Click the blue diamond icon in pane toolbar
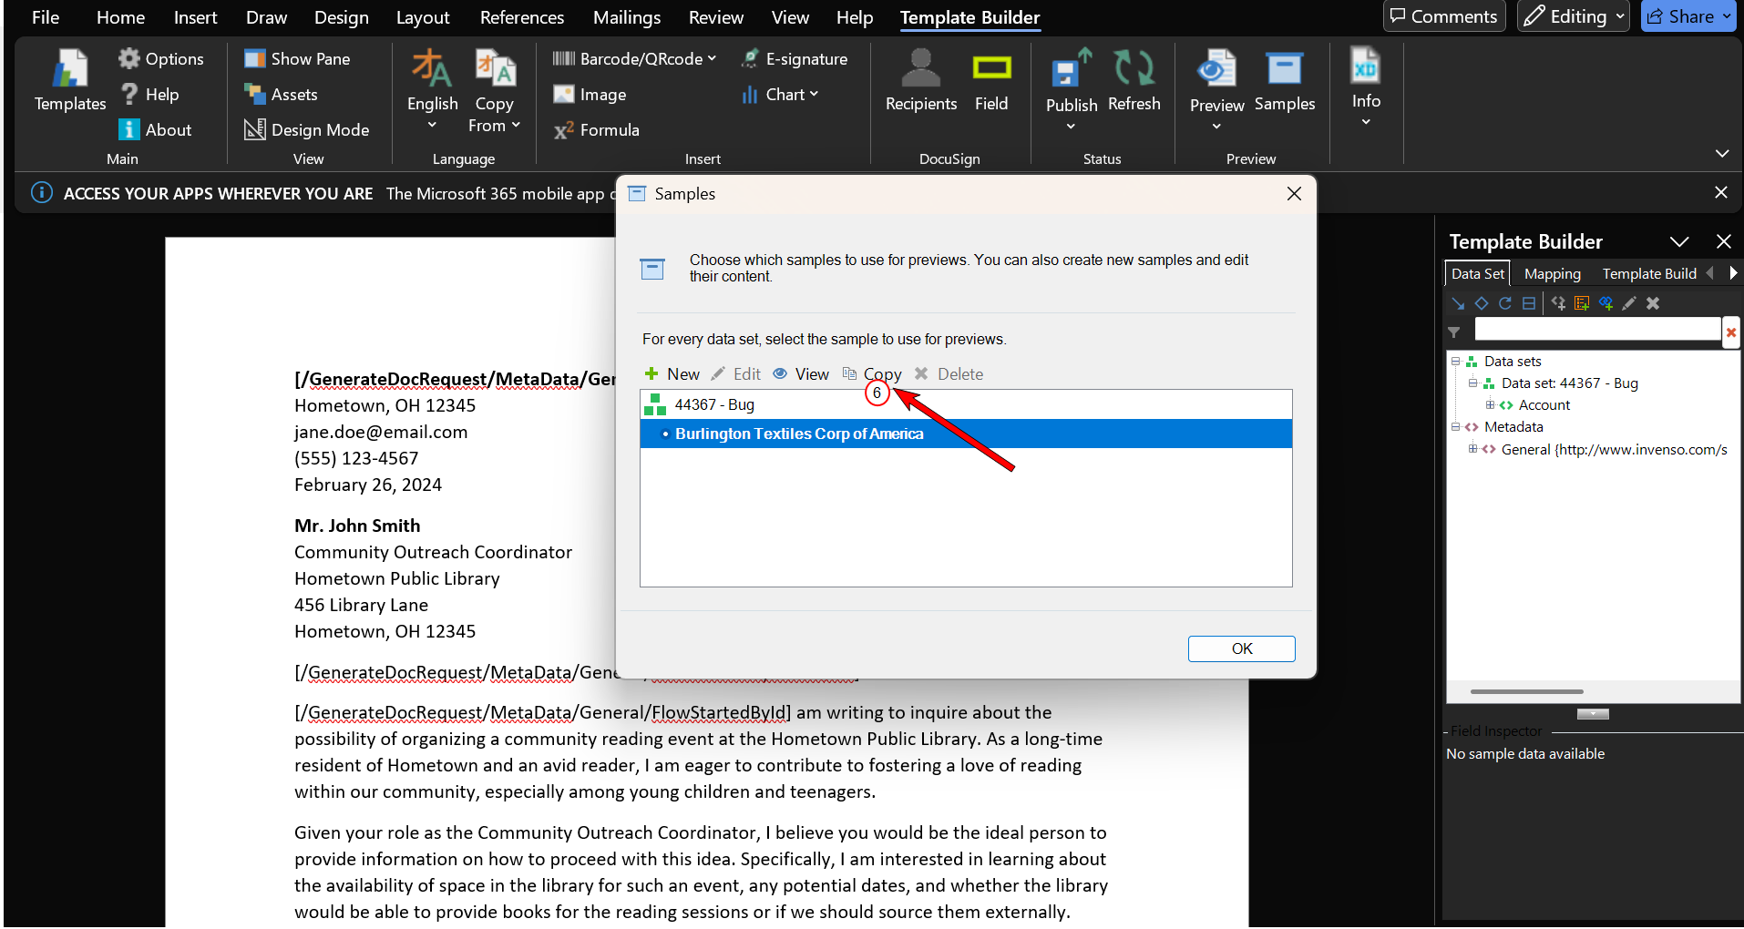Screen dimensions: 1744x929 pyautogui.click(x=1482, y=303)
